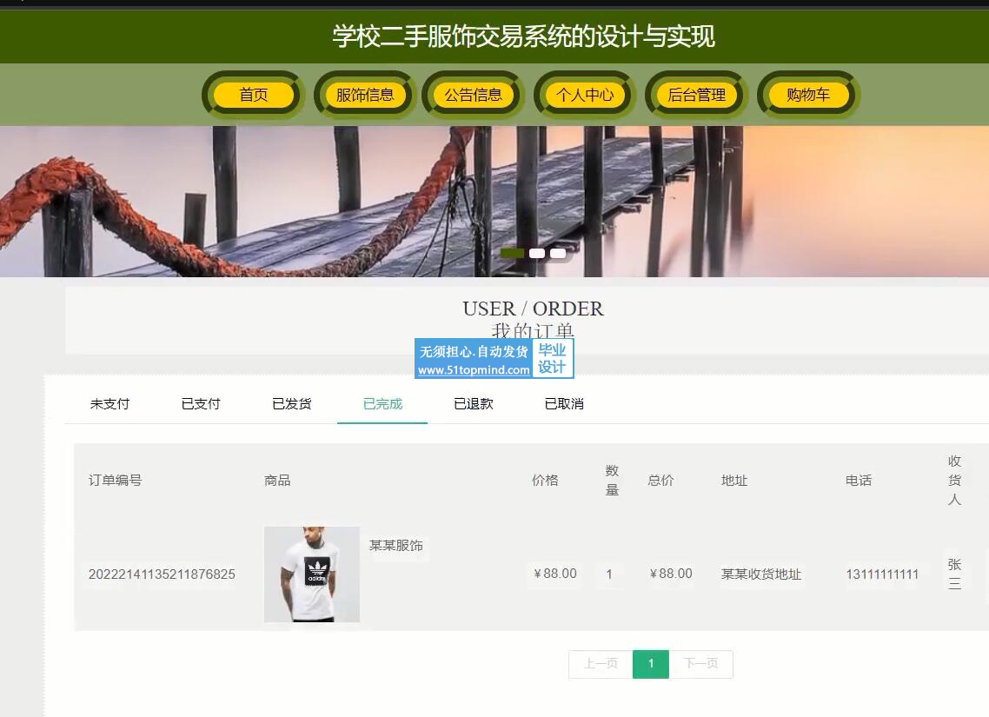Switch to the 已支付 orders tab
The width and height of the screenshot is (989, 717).
[x=201, y=404]
